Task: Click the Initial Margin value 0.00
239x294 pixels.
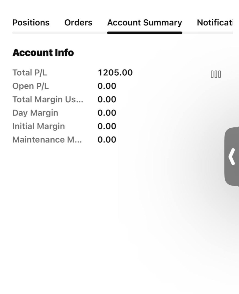Action: (x=107, y=126)
